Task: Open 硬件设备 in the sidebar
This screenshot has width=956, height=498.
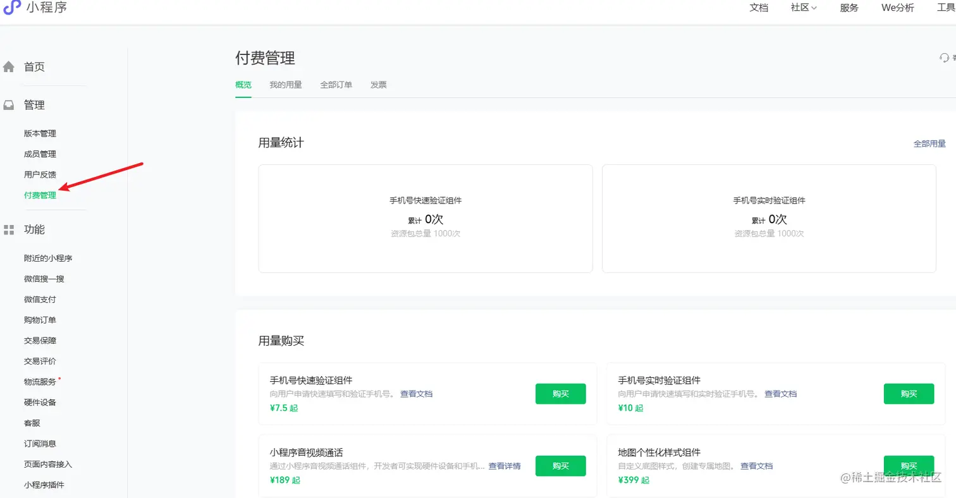Action: 40,403
